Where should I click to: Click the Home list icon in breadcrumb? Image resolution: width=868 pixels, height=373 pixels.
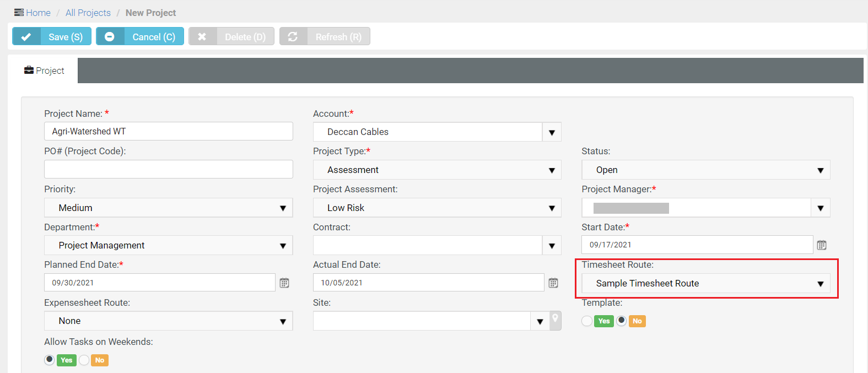click(19, 13)
